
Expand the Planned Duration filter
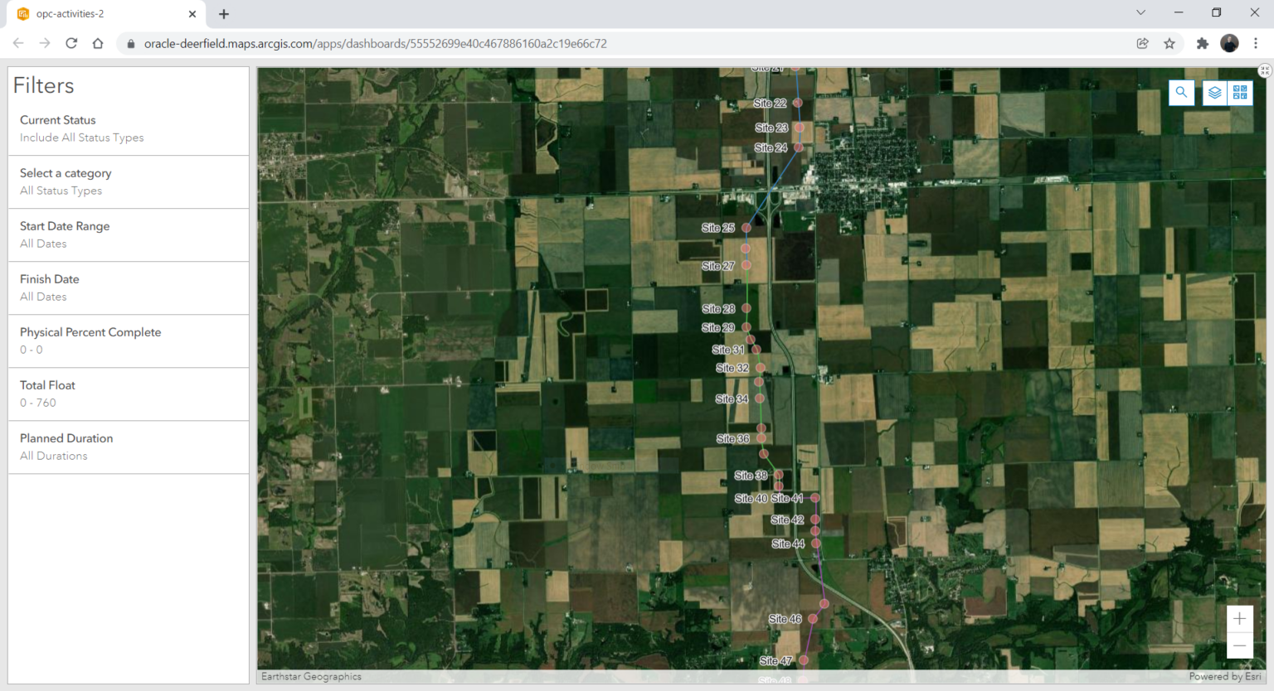tap(128, 447)
